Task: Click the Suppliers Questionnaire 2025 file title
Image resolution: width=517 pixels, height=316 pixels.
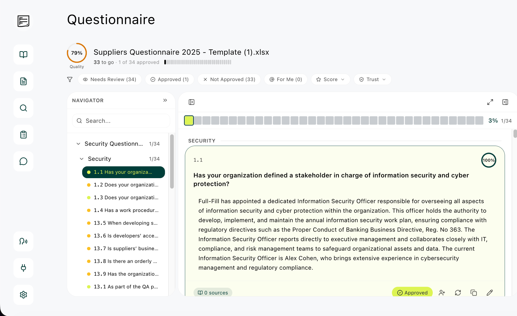Action: [x=181, y=52]
